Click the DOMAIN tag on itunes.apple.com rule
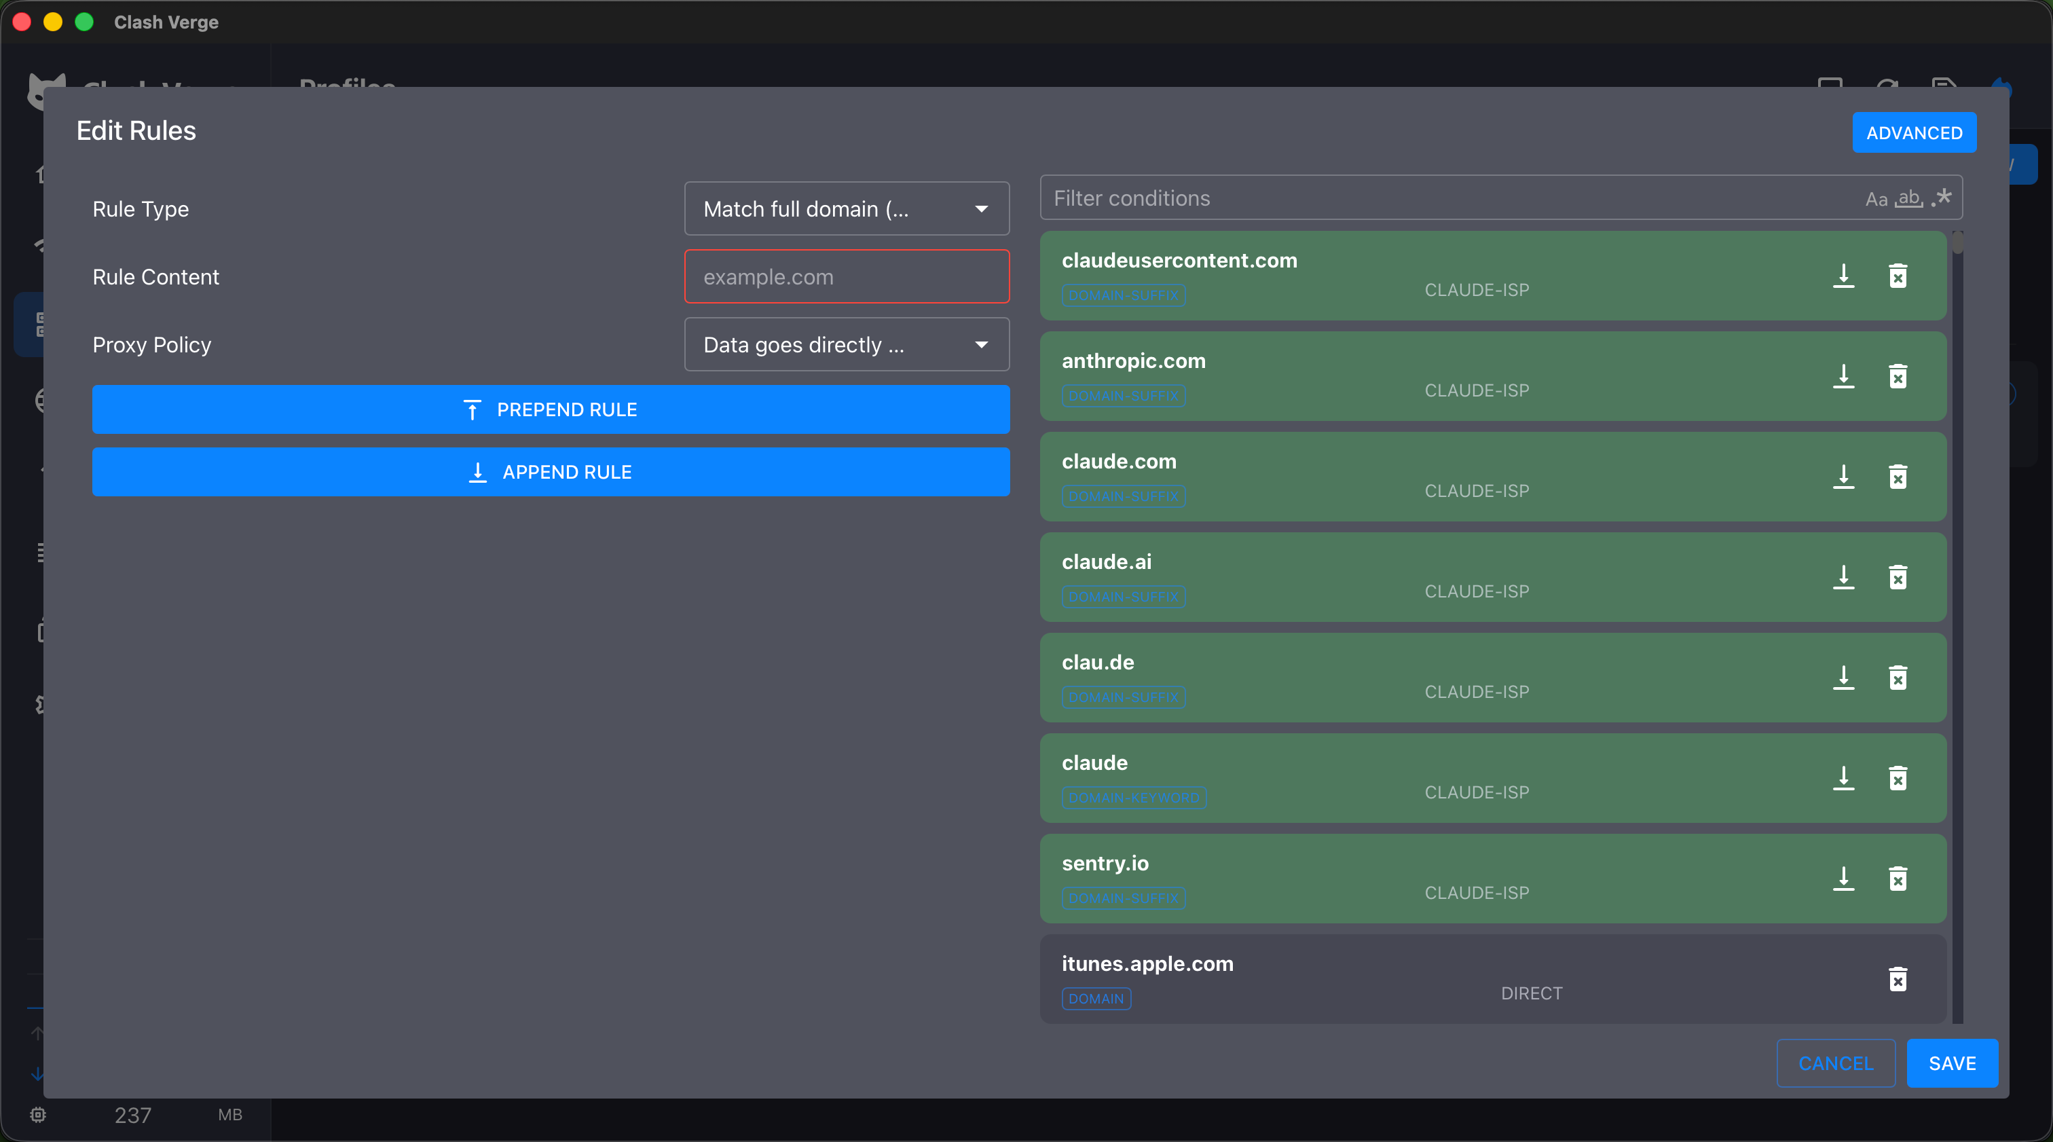The height and width of the screenshot is (1142, 2053). tap(1096, 999)
